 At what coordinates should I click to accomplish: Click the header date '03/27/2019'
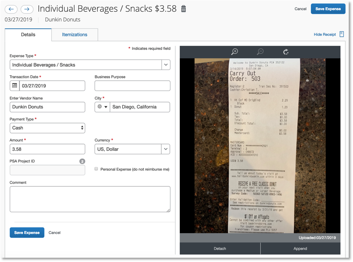point(19,20)
